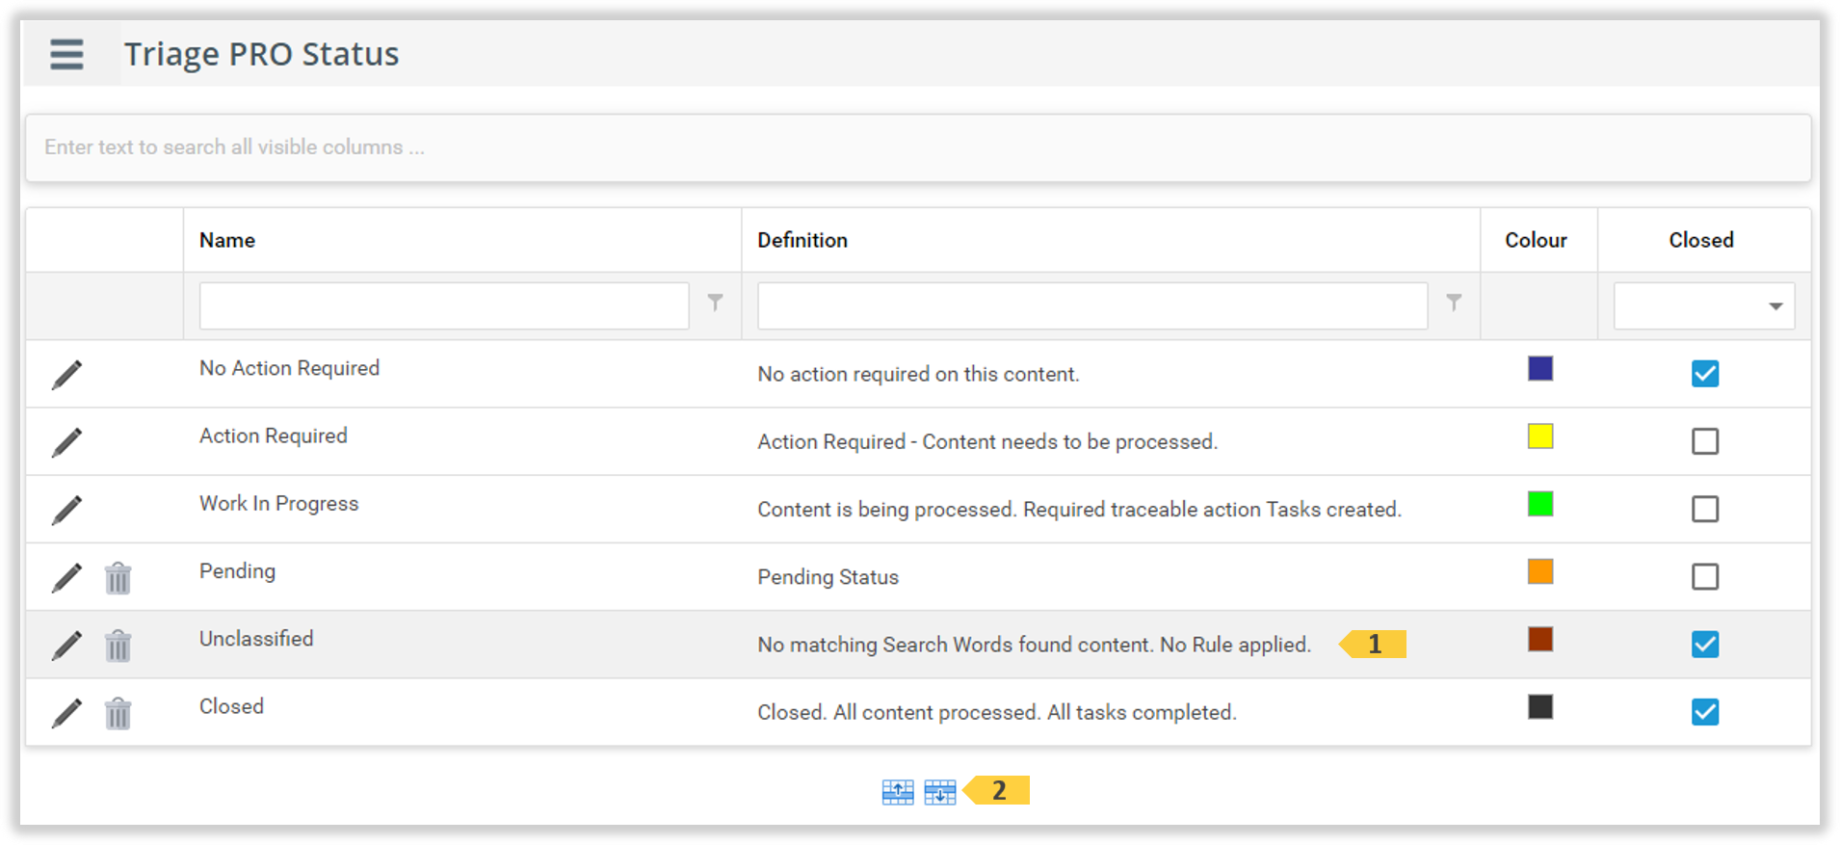Click the right table import icon below grid
Screen dimensions: 1840x845
[x=939, y=792]
